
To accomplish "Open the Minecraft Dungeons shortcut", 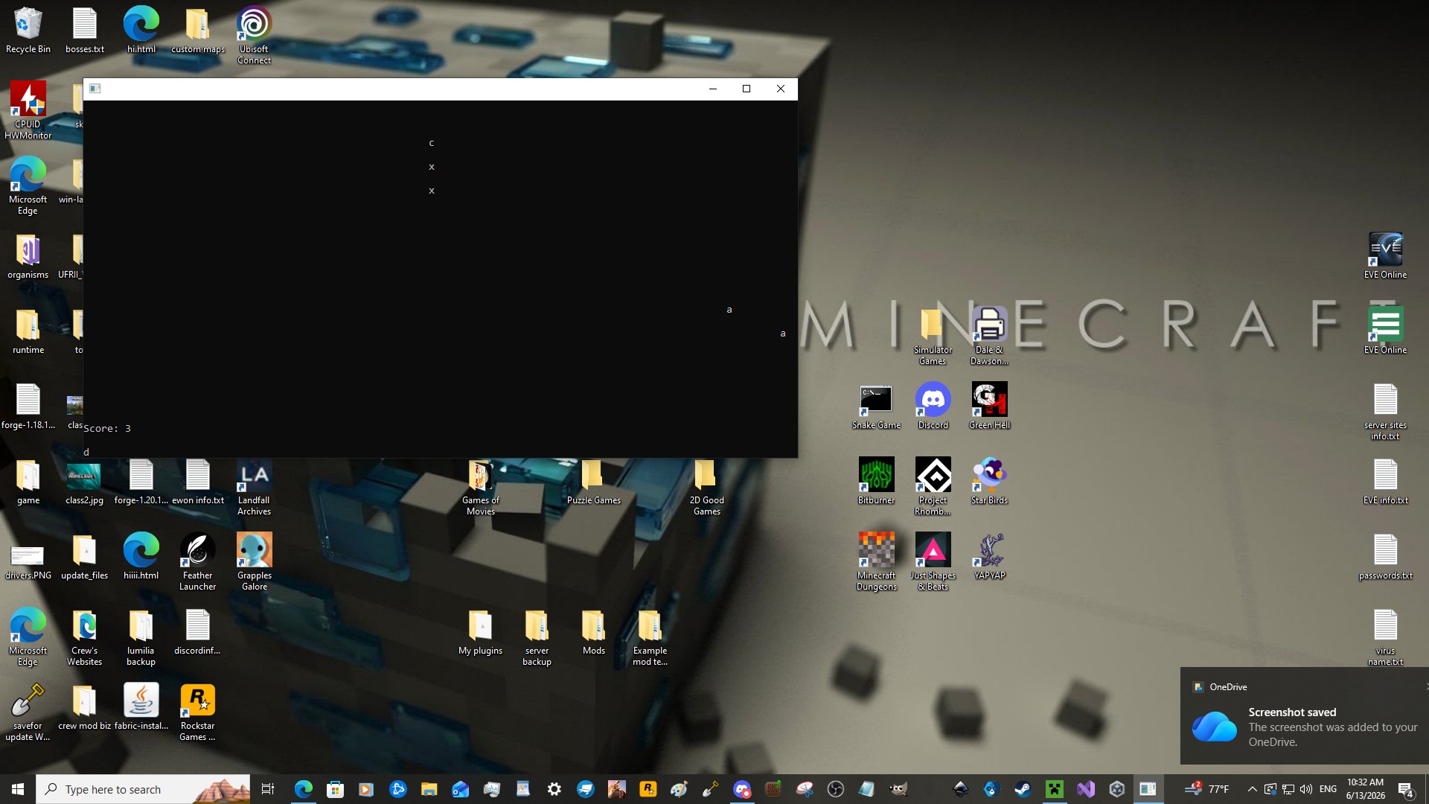I will tap(876, 561).
